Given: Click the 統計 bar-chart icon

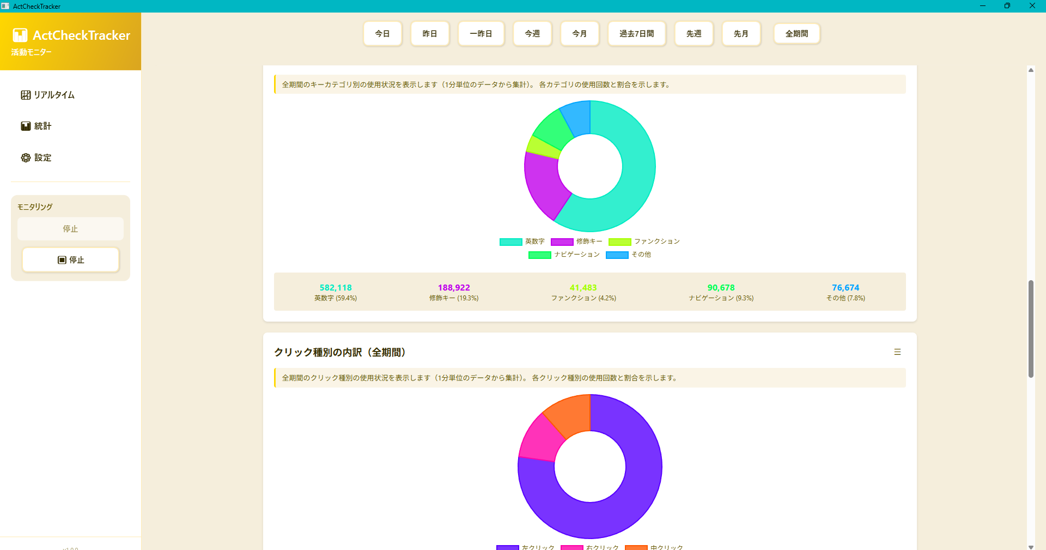Looking at the screenshot, I should [26, 126].
